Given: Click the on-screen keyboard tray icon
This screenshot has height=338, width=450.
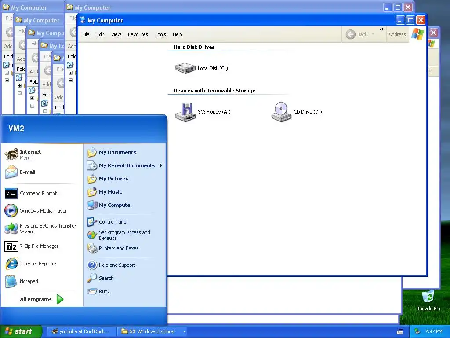Looking at the screenshot, I should 400,332.
